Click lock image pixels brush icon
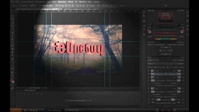Screen dimensions: 199x112 tap(159, 67)
